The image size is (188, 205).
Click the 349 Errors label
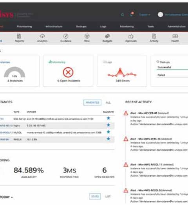[x=123, y=81]
